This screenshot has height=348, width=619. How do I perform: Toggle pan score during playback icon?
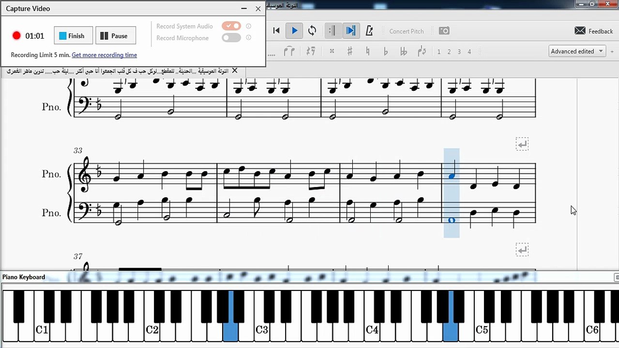click(351, 31)
